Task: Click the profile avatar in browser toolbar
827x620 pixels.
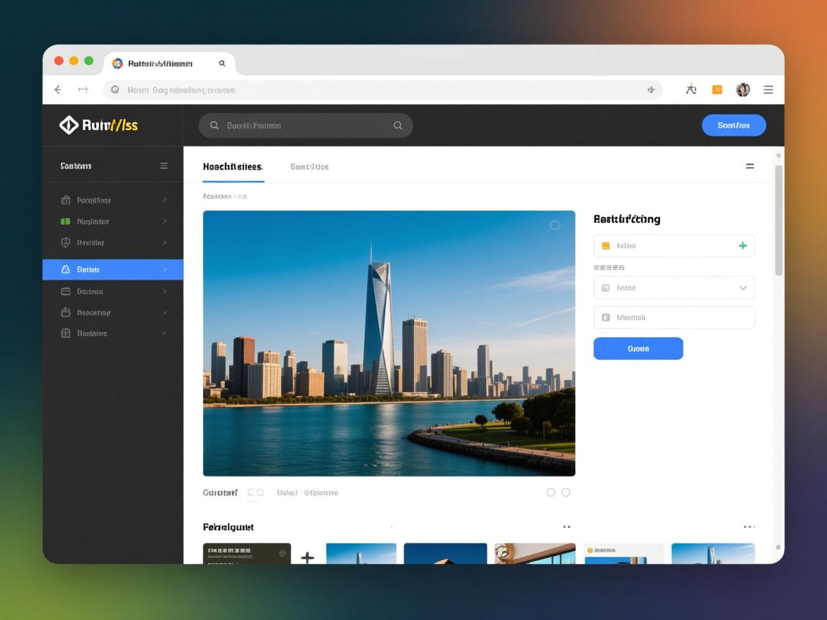Action: coord(743,90)
